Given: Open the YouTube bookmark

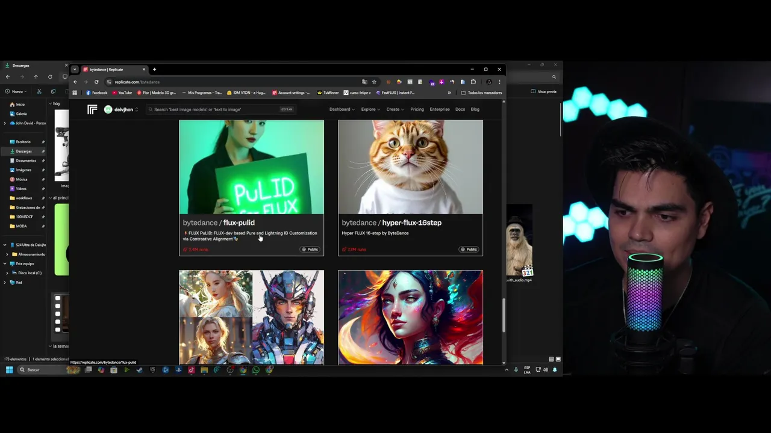Looking at the screenshot, I should [x=122, y=93].
